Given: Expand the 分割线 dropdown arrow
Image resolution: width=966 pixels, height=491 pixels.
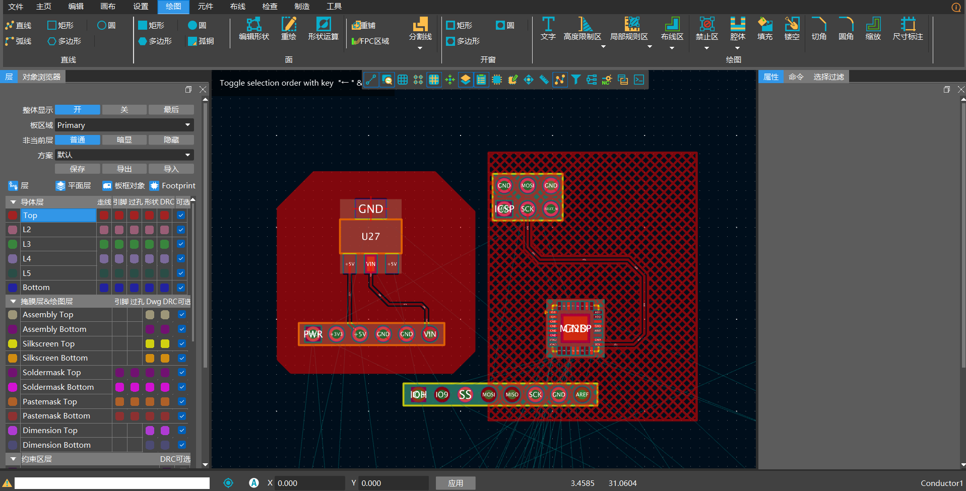Looking at the screenshot, I should pos(420,48).
